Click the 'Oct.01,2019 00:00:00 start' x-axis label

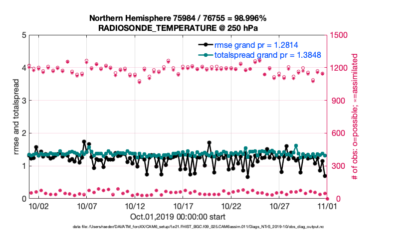[x=178, y=217]
